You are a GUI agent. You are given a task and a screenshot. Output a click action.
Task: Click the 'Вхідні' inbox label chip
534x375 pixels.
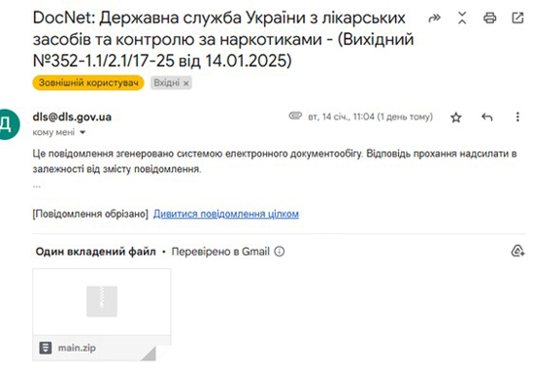167,83
